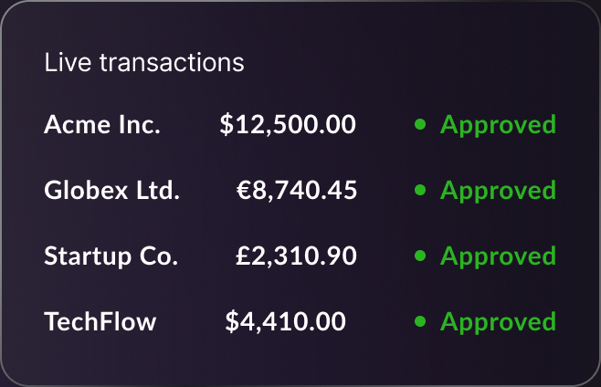Click the pound symbol in Startup Co. amount
Image resolution: width=601 pixels, height=387 pixels.
pyautogui.click(x=243, y=256)
